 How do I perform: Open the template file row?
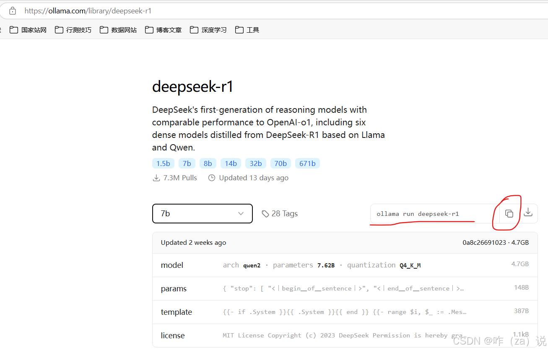click(x=345, y=312)
